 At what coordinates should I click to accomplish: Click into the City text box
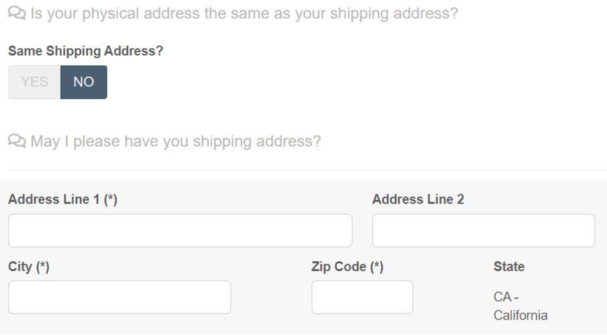119,297
